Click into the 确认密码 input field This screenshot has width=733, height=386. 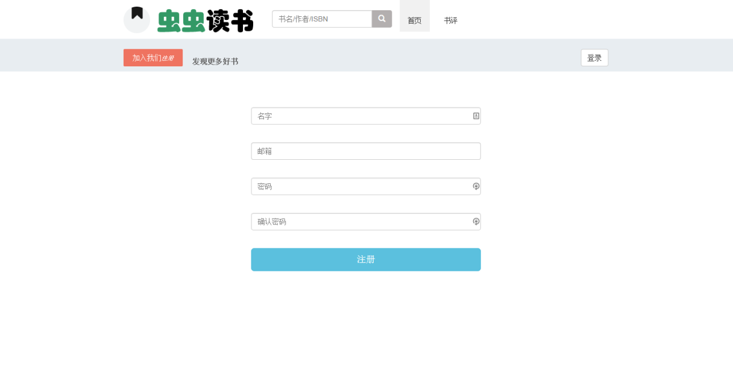click(x=359, y=222)
